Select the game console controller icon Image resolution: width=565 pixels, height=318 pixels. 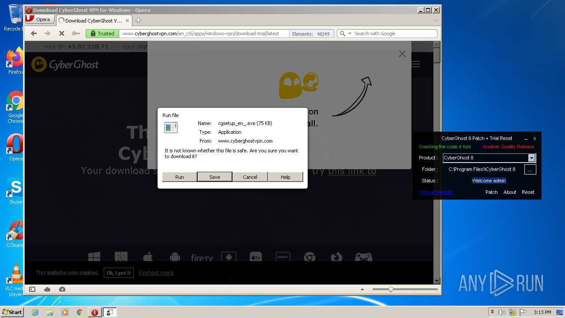point(364,257)
